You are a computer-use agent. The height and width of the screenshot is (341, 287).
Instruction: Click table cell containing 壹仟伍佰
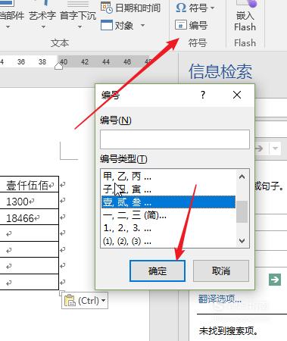point(29,185)
